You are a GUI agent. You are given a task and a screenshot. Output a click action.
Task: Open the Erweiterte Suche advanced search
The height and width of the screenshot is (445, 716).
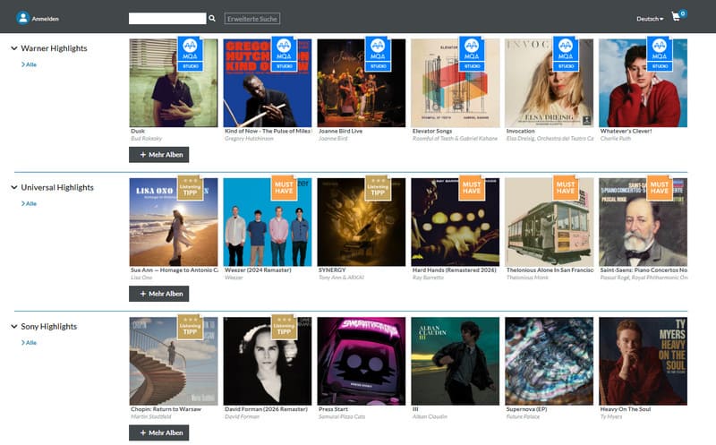point(252,19)
